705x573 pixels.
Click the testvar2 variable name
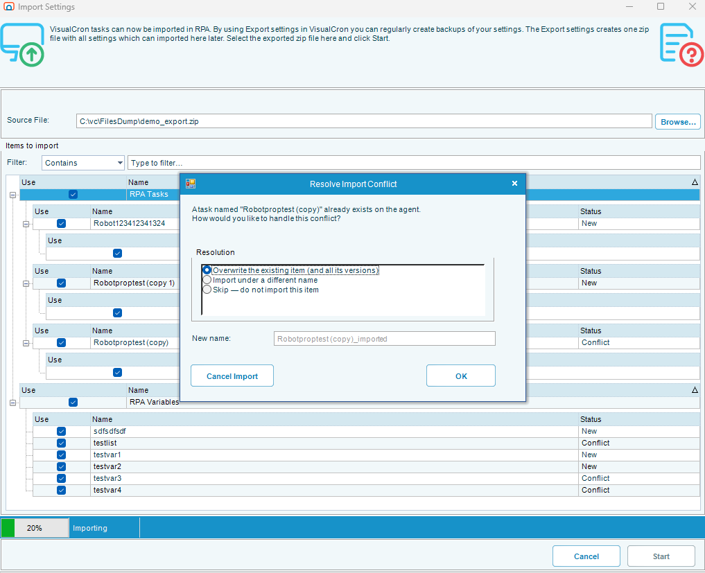pos(107,466)
